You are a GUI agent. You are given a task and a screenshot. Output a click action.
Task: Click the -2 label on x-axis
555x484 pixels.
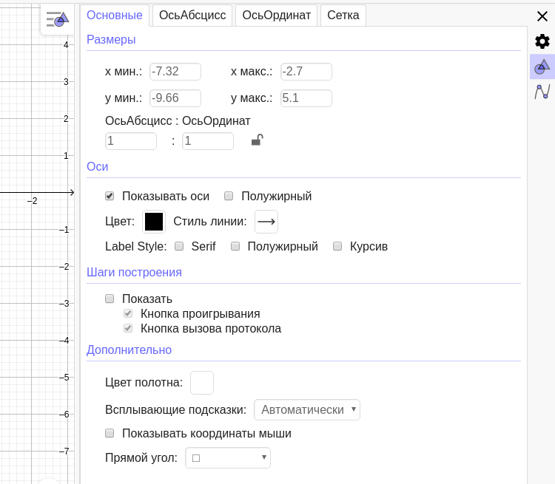(x=33, y=201)
